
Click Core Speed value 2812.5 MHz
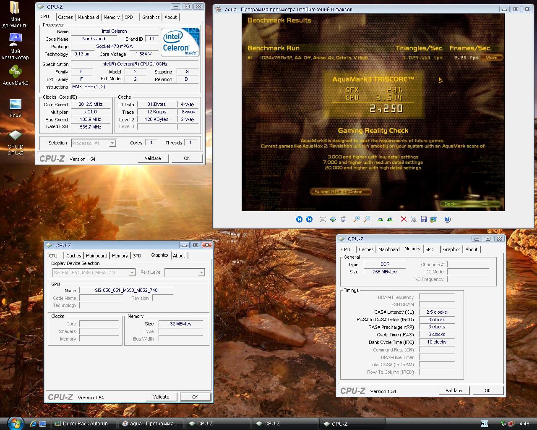click(91, 105)
